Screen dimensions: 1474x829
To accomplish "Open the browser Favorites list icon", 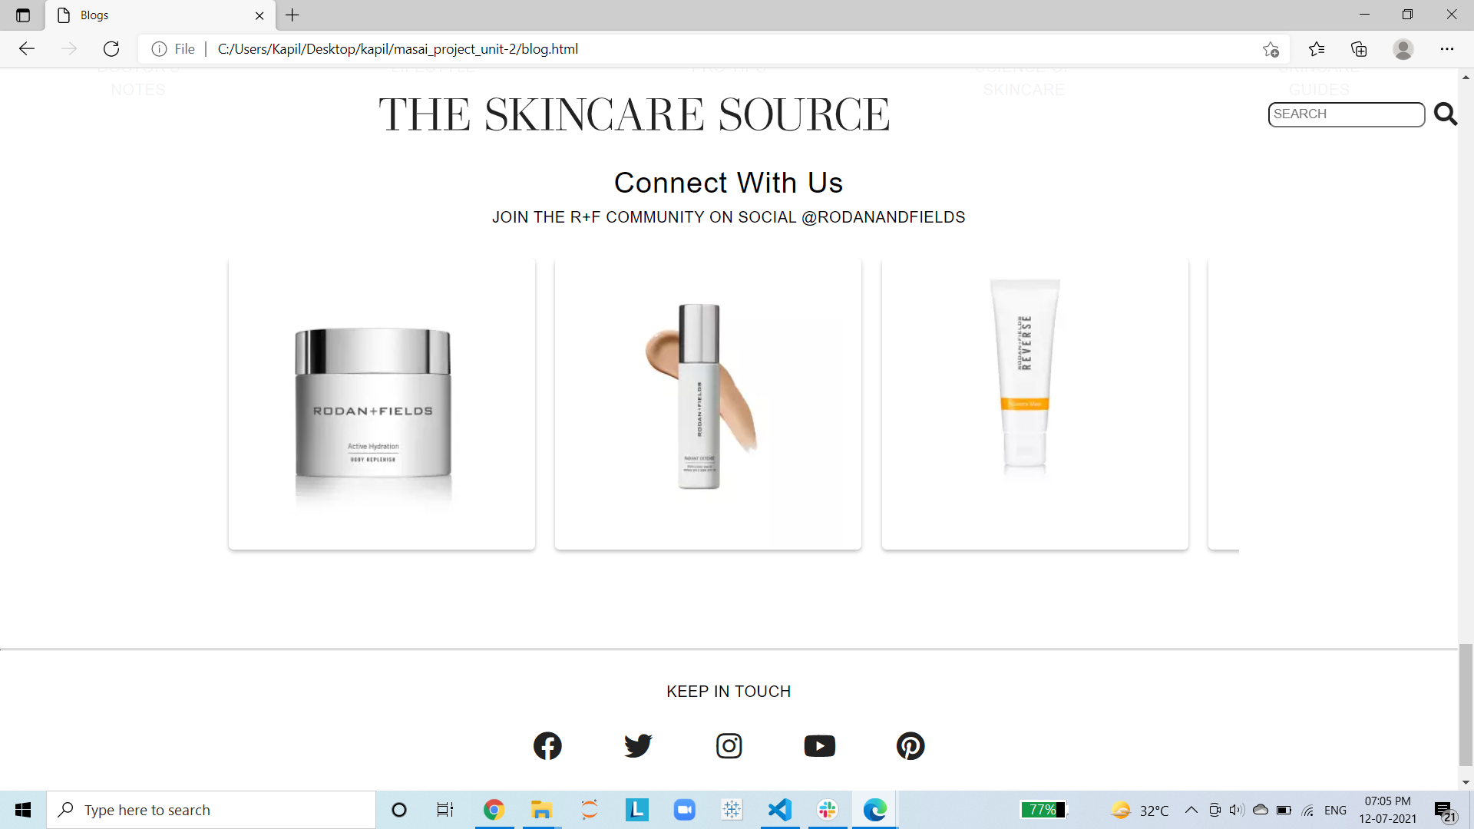I will point(1317,49).
